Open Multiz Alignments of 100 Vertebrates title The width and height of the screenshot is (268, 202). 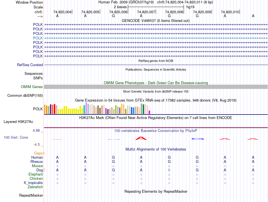click(156, 149)
